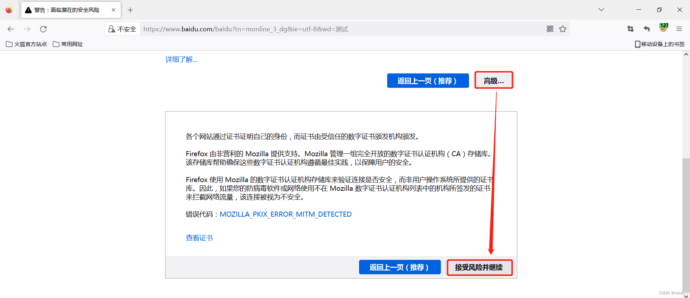Click the scrollbar up arrow
This screenshot has width=690, height=298.
click(686, 54)
